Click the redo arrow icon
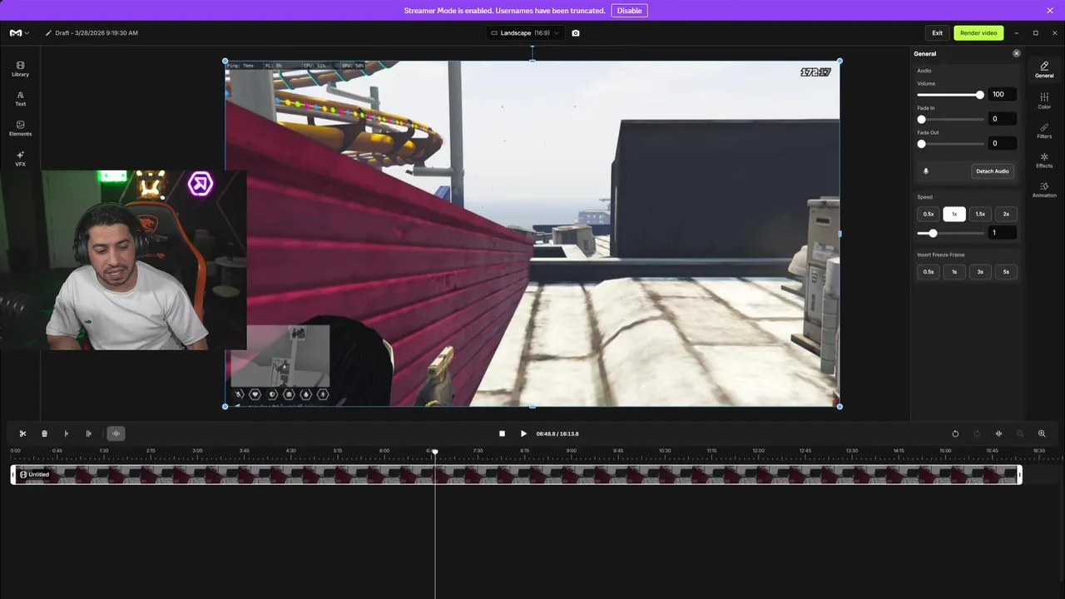The width and height of the screenshot is (1065, 599). pos(977,433)
